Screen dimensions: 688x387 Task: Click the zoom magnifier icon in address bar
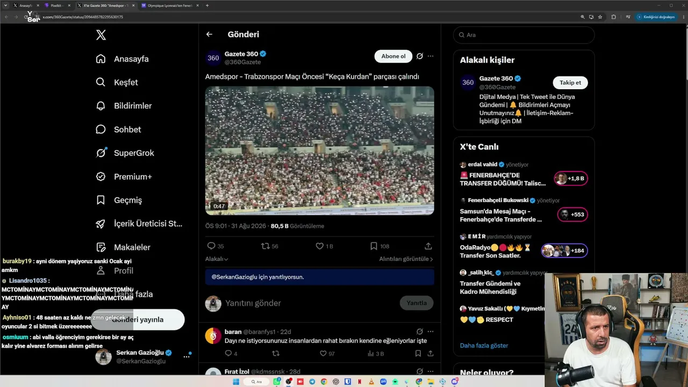tap(583, 17)
